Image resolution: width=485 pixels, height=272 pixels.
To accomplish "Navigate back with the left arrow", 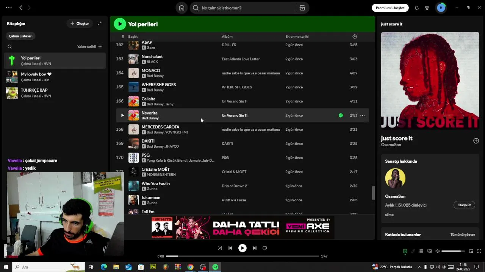I will 21,8.
